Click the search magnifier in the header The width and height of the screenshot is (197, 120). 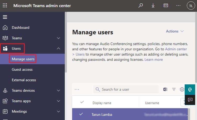(141, 6)
